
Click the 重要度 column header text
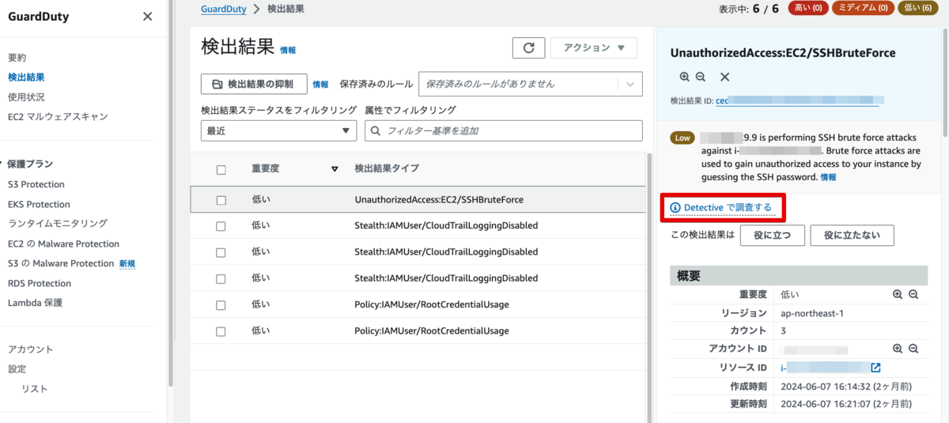[265, 169]
